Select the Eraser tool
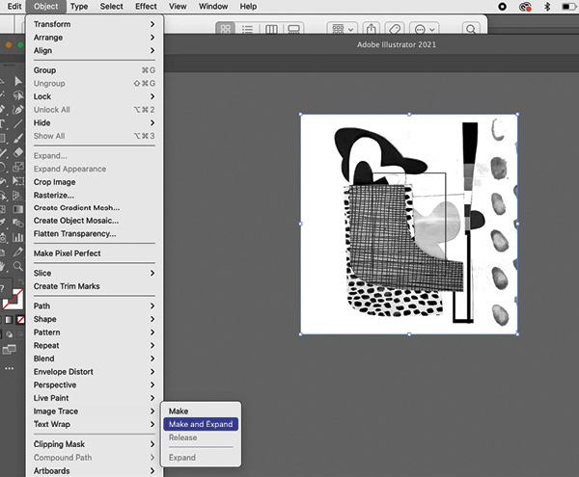Image resolution: width=579 pixels, height=477 pixels. click(x=17, y=152)
